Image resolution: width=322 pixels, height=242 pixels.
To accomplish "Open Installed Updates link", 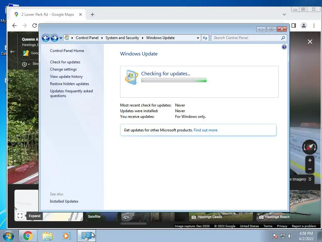I will [64, 201].
